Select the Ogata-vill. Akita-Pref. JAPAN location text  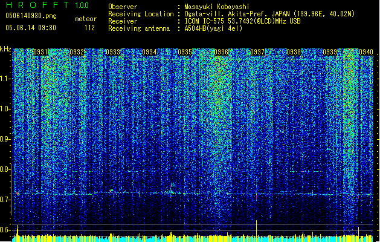coord(269,14)
